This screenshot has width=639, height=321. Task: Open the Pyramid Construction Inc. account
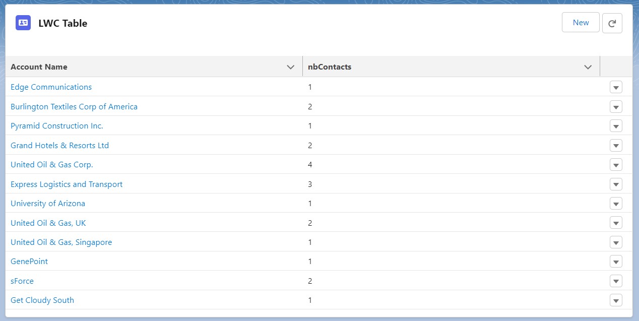(57, 126)
